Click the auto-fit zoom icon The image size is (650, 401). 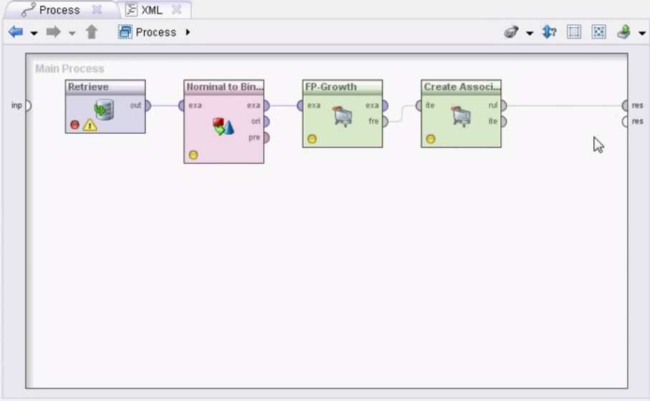(x=598, y=32)
